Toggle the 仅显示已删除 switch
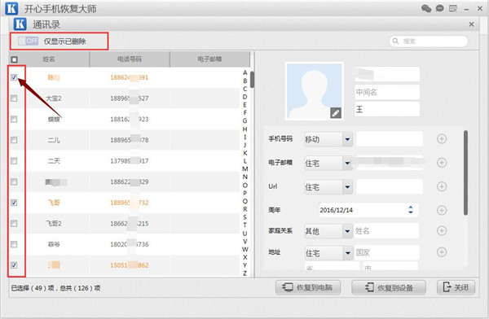The image size is (489, 319). (x=28, y=41)
